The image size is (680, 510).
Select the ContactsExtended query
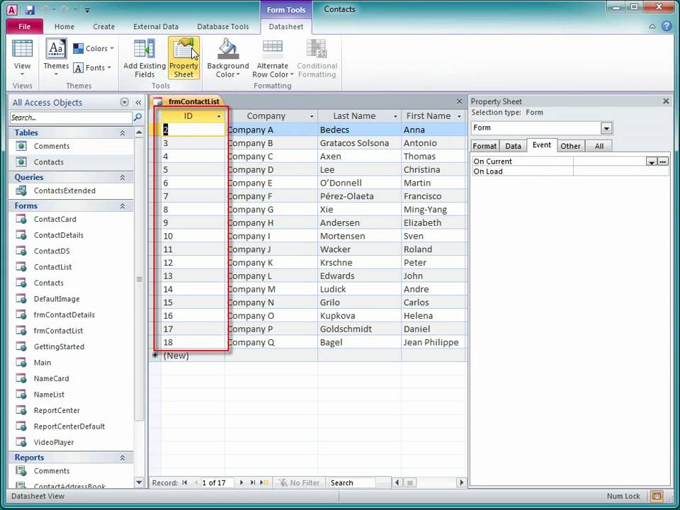pos(71,191)
